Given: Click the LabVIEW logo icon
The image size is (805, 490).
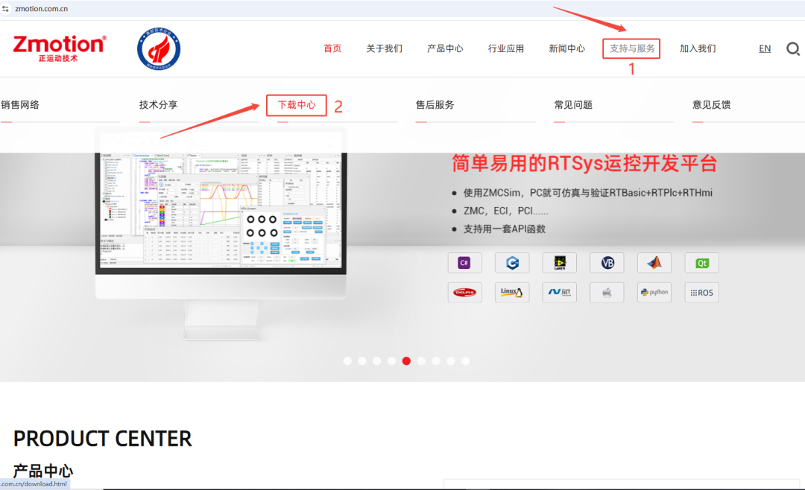Looking at the screenshot, I should point(559,262).
